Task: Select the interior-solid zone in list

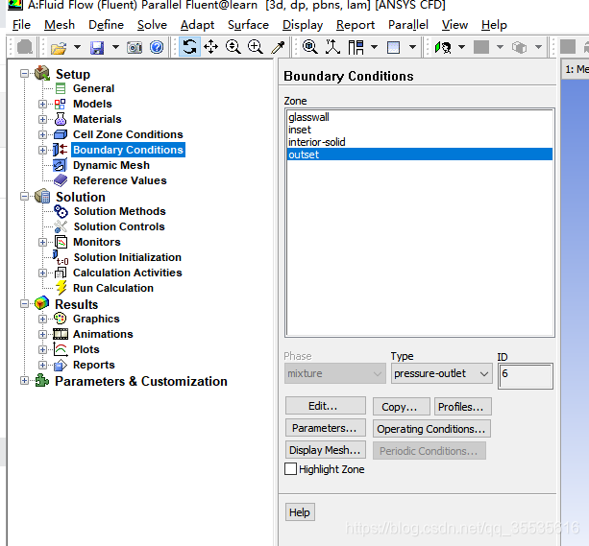Action: (420, 142)
